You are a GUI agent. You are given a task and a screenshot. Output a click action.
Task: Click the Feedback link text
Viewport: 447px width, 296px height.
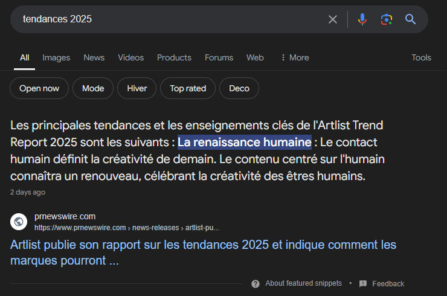[388, 284]
